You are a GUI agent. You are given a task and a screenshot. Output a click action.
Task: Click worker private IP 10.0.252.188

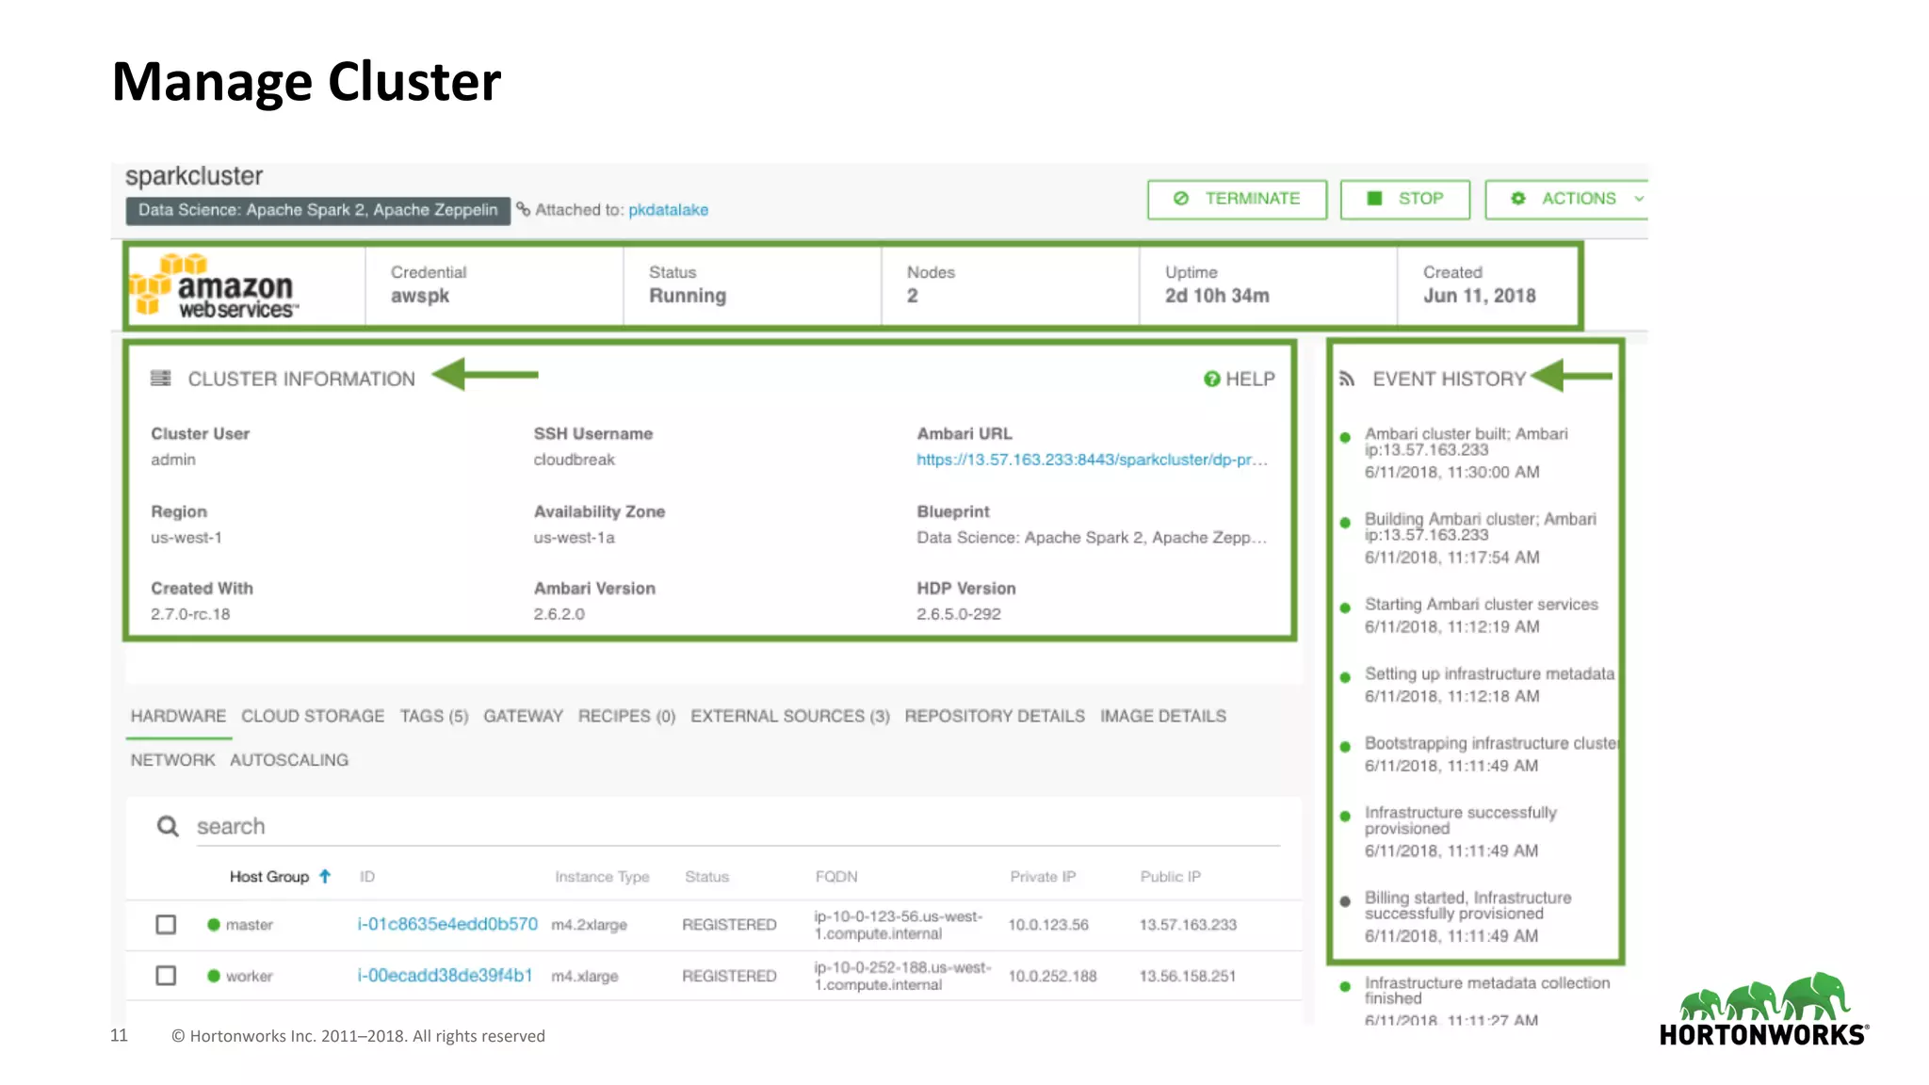coord(1052,976)
